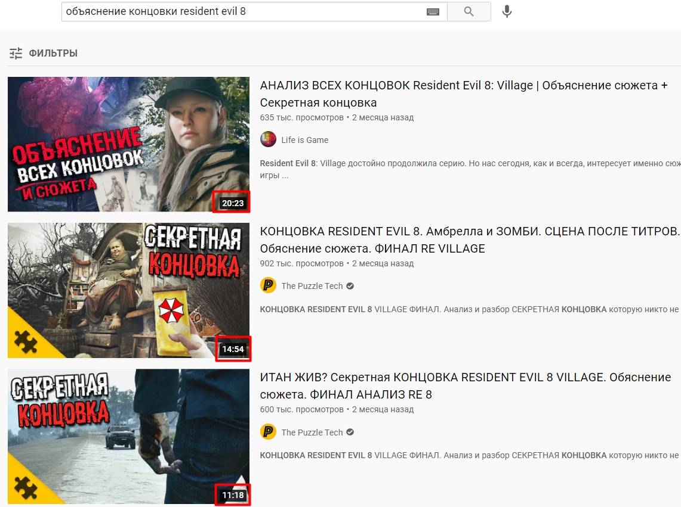Play the 11:18 video thumbnail

point(128,436)
